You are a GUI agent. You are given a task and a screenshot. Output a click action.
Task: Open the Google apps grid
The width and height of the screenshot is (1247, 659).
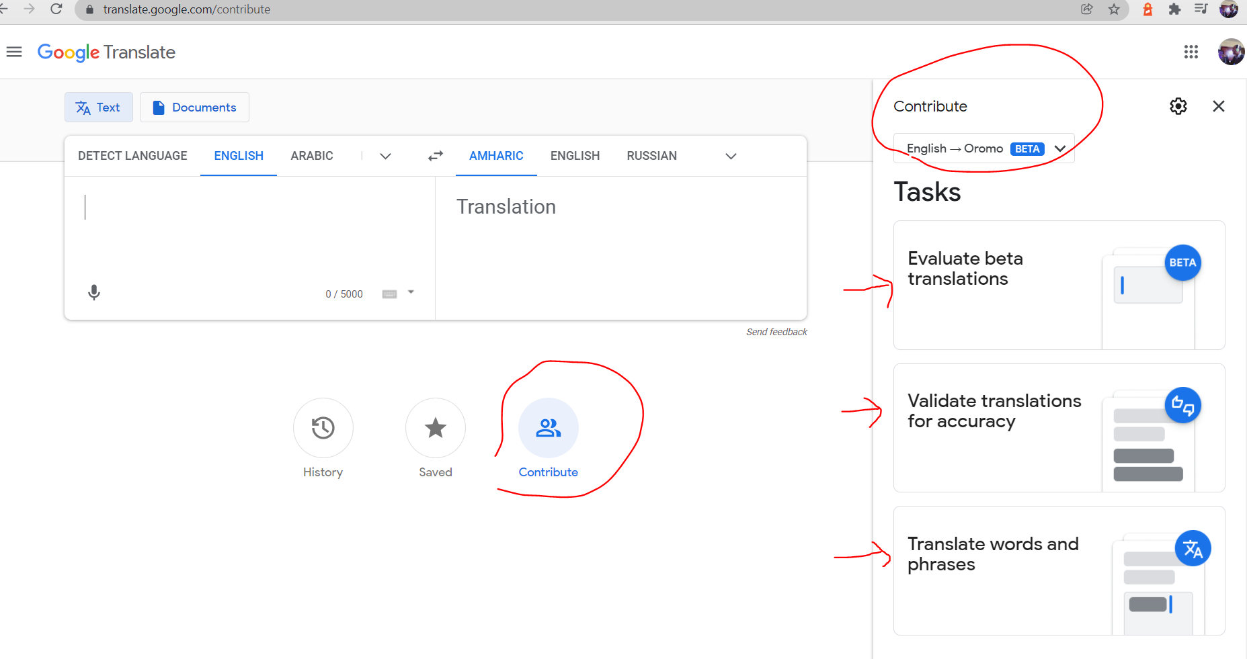1191,52
